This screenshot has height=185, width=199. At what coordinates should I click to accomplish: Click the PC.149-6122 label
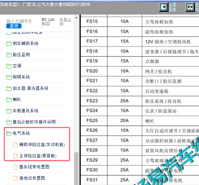pos(48,22)
